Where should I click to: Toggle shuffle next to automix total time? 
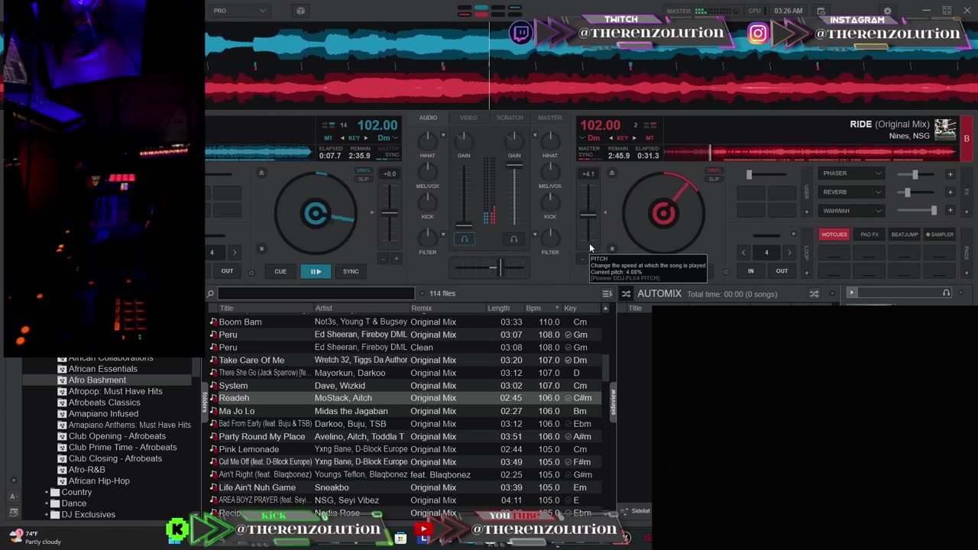pyautogui.click(x=814, y=293)
